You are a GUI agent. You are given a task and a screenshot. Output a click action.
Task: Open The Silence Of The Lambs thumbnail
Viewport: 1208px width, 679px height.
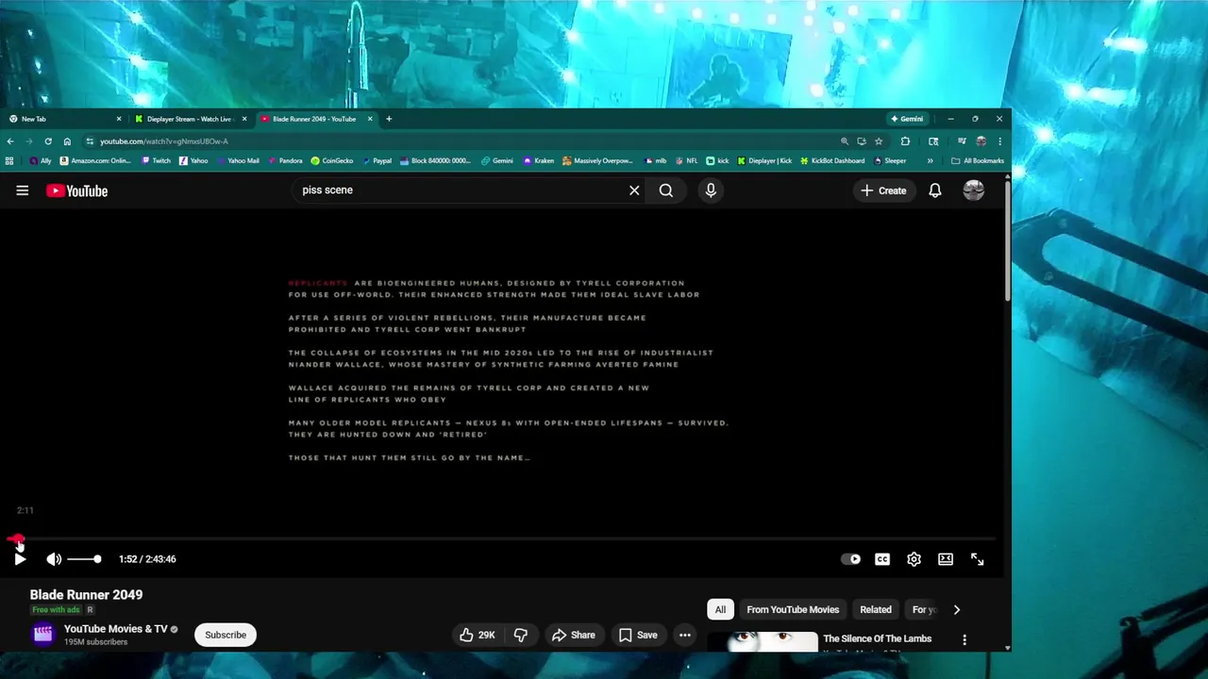763,641
